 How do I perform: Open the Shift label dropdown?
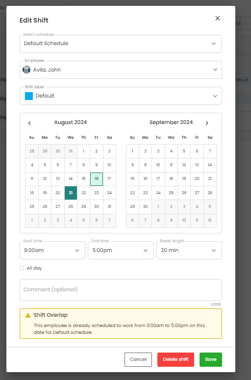[121, 96]
